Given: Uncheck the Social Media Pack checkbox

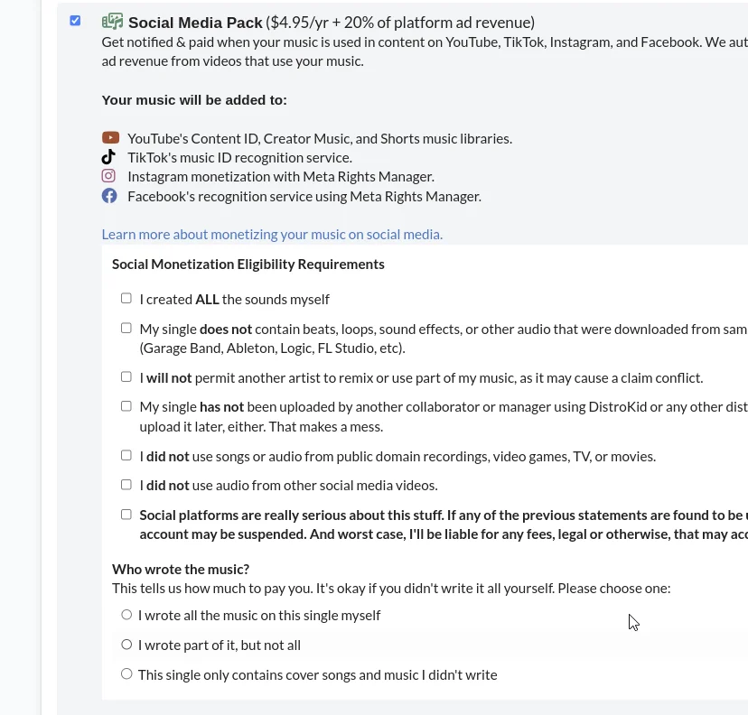Looking at the screenshot, I should click(75, 21).
